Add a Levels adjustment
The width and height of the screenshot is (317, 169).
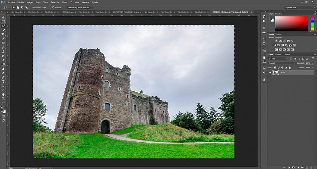[280, 41]
